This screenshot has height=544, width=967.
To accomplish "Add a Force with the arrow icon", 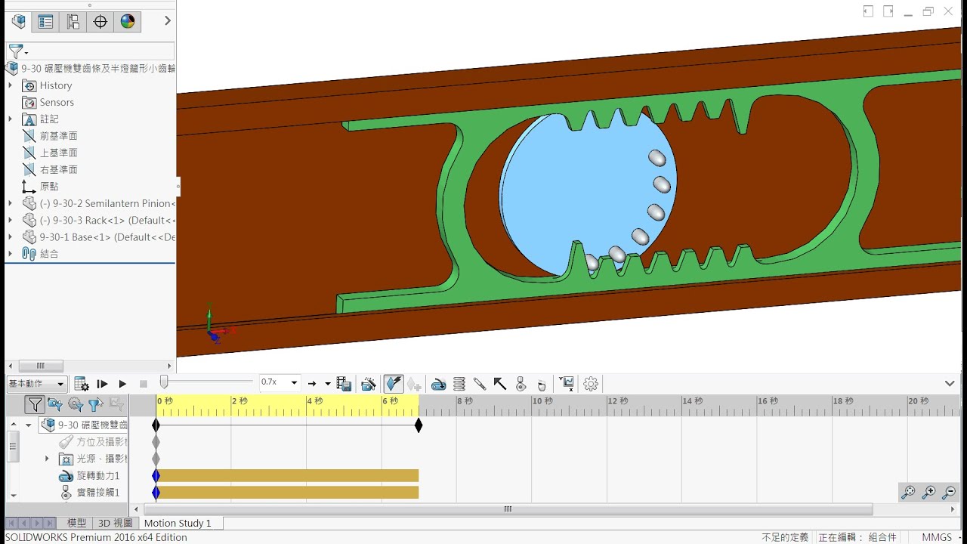I will [x=499, y=384].
